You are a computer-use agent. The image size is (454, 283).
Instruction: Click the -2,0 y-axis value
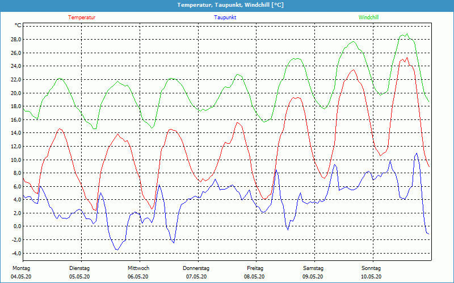point(16,240)
